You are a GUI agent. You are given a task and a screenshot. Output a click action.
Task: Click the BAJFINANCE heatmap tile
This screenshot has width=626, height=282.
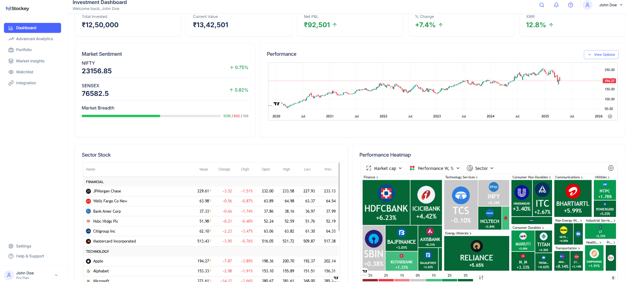[401, 238]
